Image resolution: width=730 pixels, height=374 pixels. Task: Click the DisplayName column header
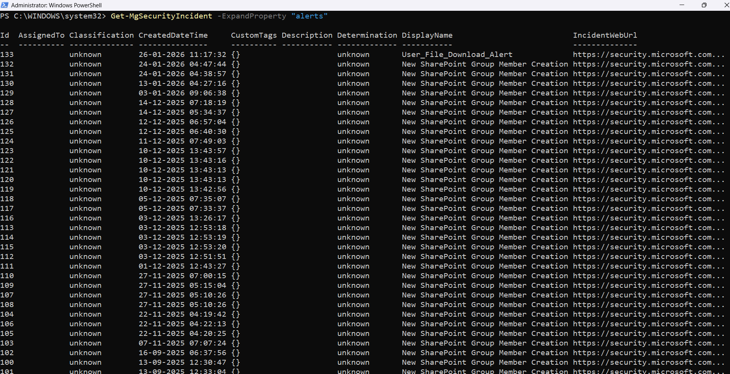click(427, 35)
